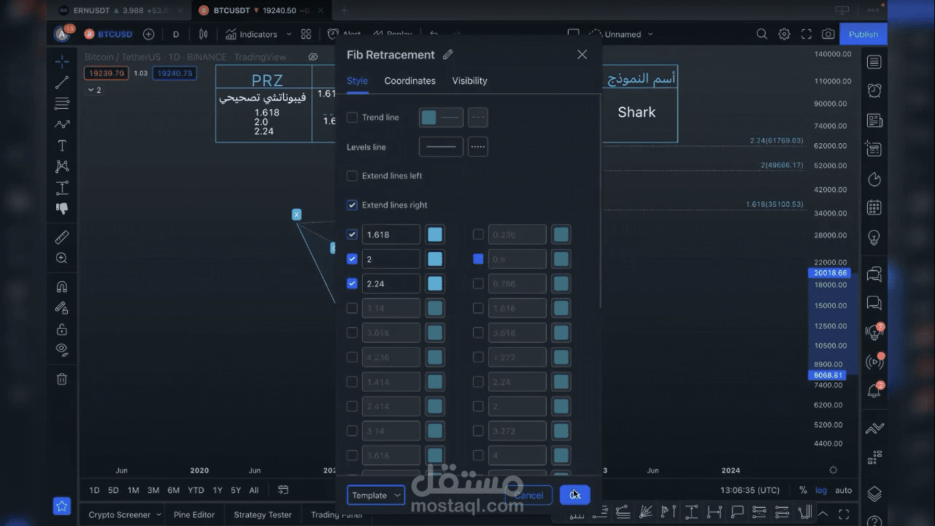Select the ruler measure tool
Screen dimensions: 935x526
(x=62, y=237)
